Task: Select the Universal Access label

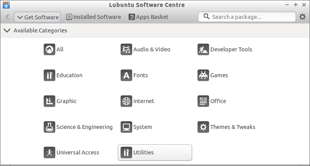Action: (78, 152)
